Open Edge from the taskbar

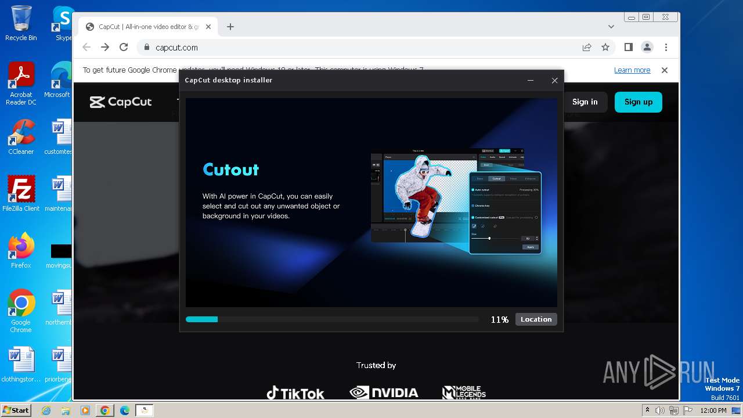(x=125, y=410)
